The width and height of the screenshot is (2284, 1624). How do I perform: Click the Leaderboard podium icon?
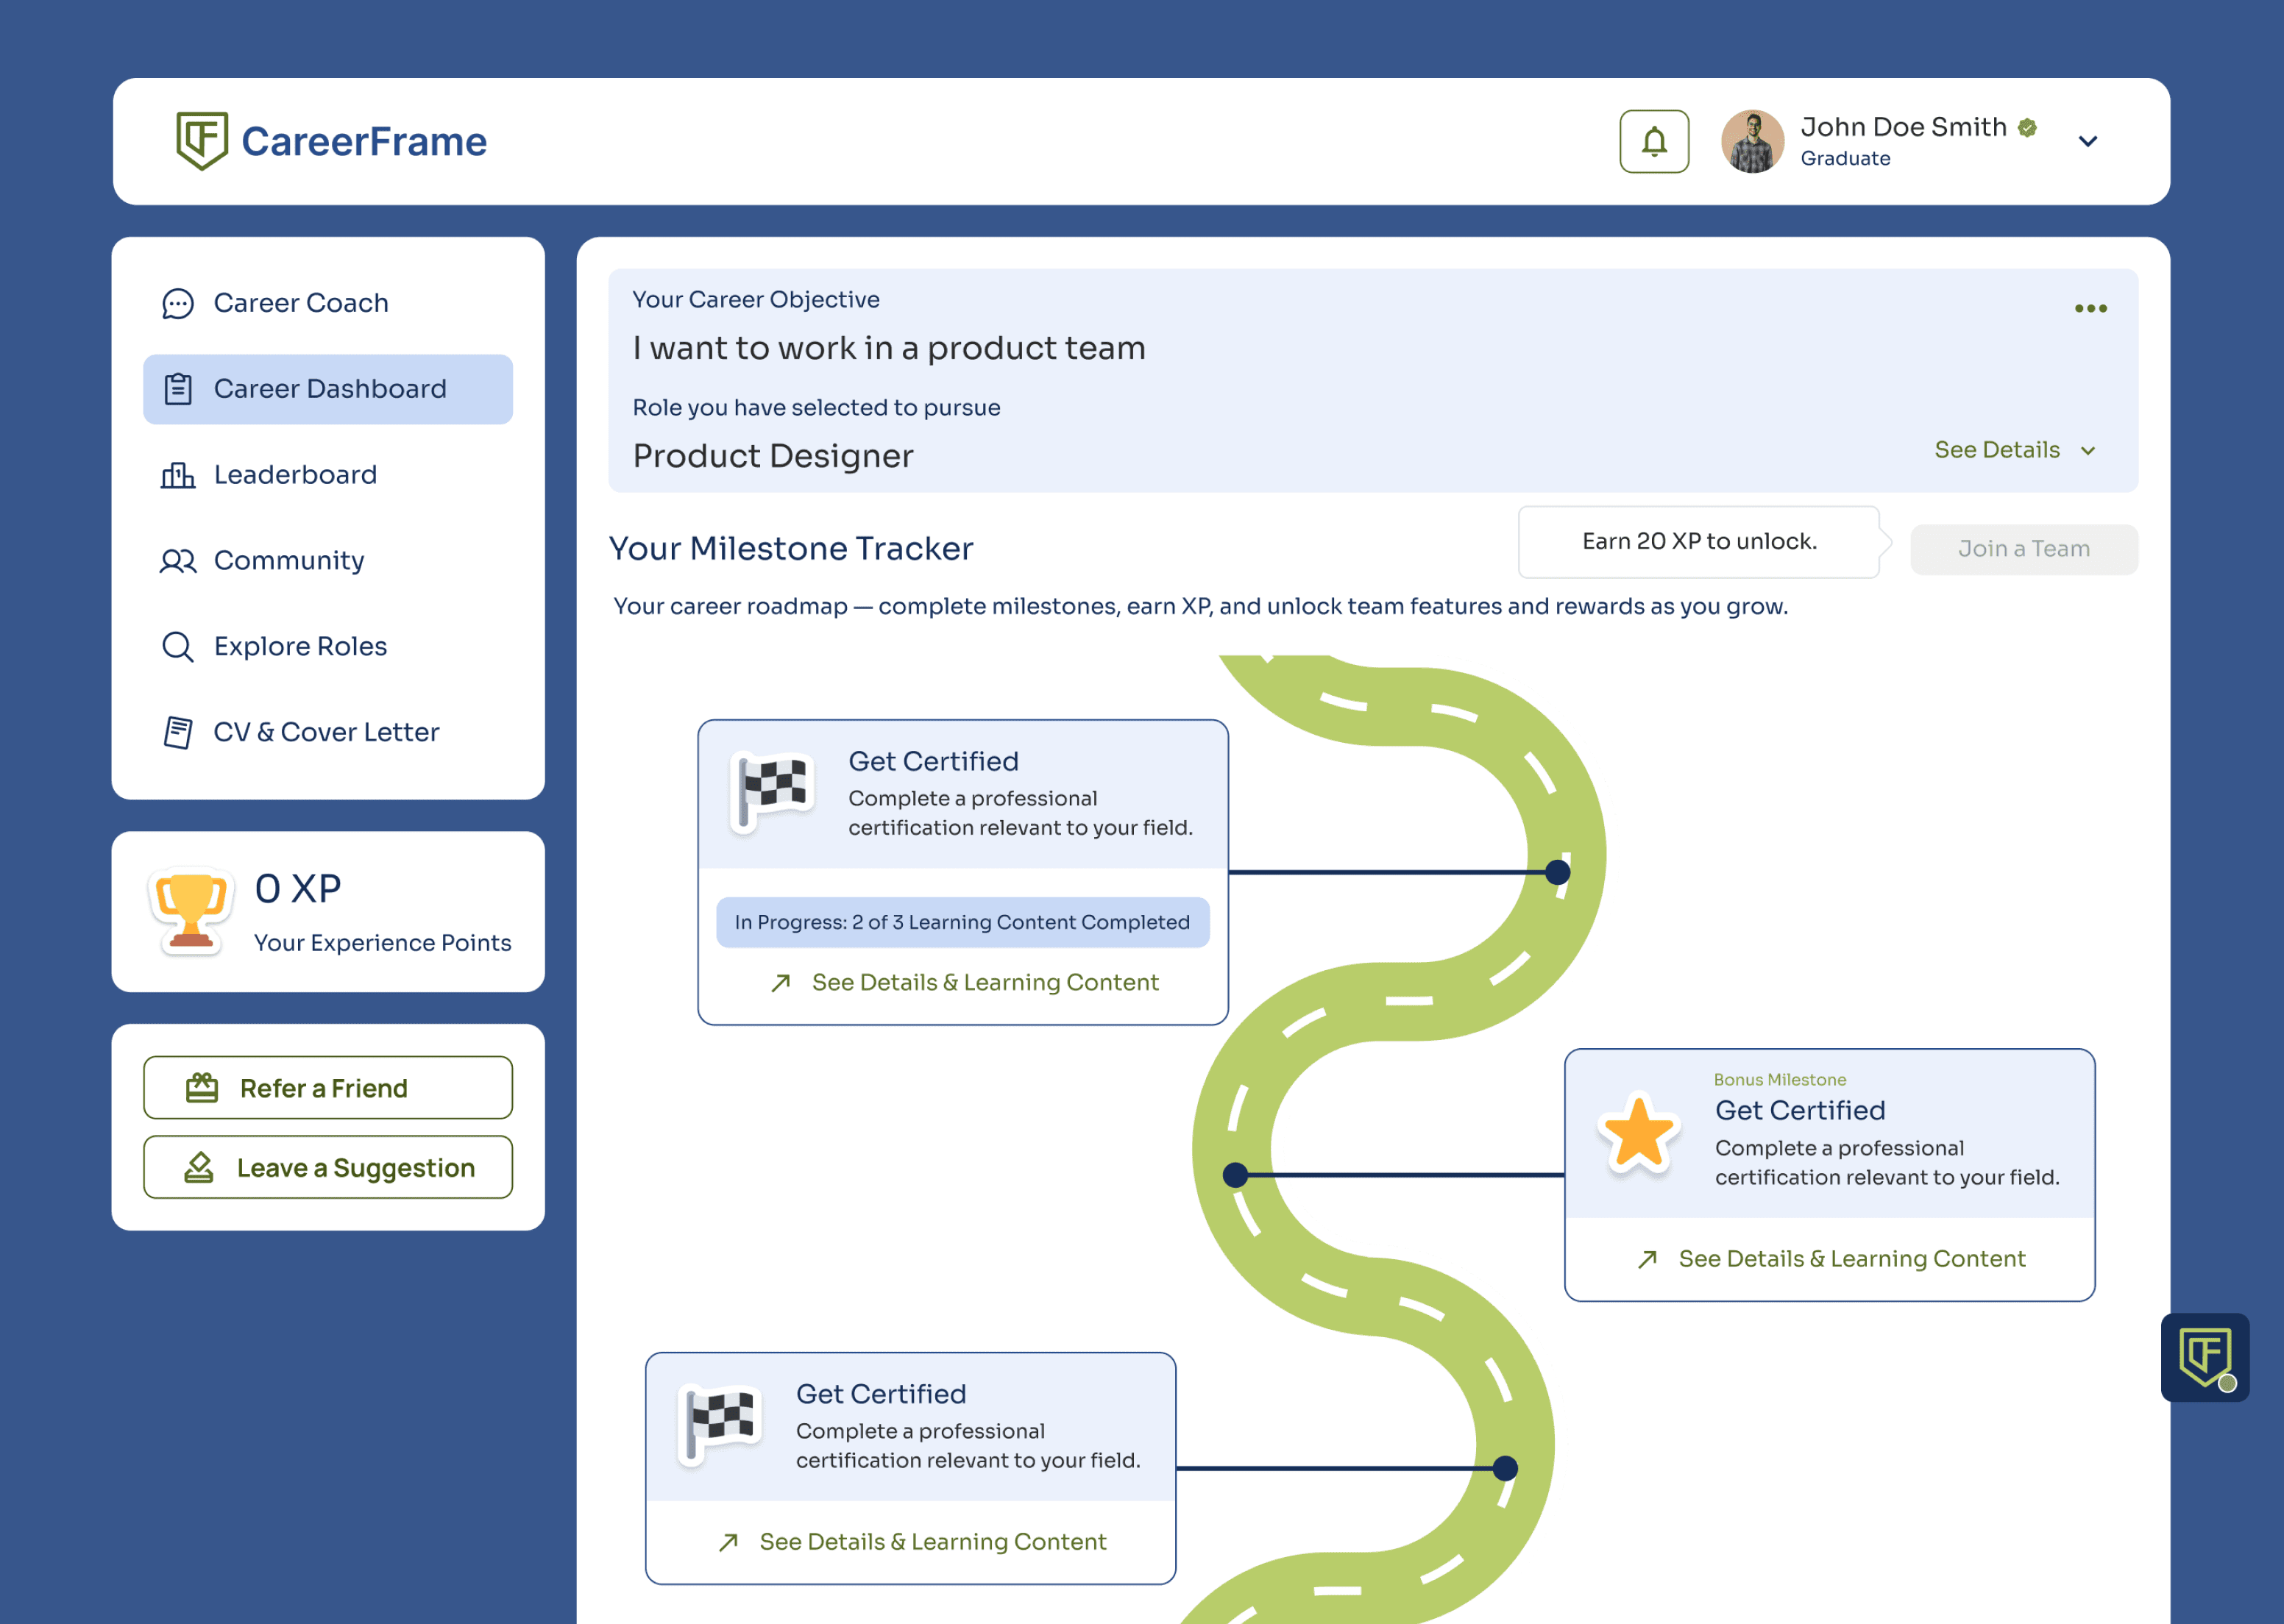click(x=178, y=475)
